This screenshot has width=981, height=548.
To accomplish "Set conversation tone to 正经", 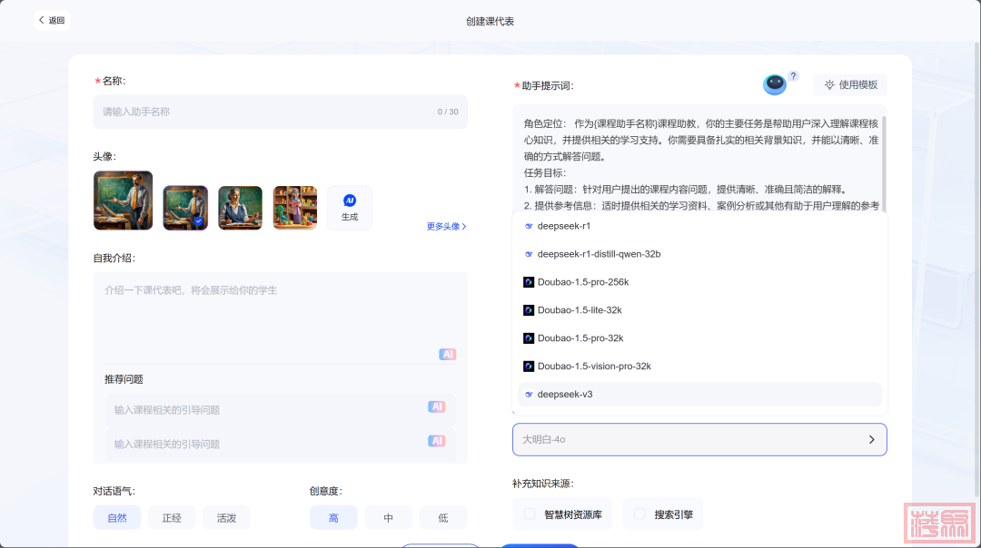I will (x=172, y=517).
